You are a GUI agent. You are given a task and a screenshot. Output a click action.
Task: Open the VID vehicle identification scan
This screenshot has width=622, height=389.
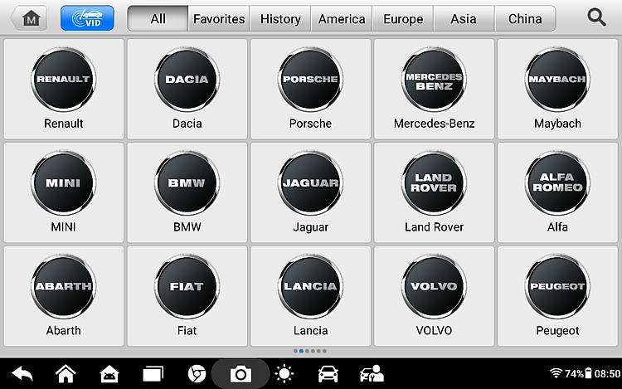click(87, 18)
